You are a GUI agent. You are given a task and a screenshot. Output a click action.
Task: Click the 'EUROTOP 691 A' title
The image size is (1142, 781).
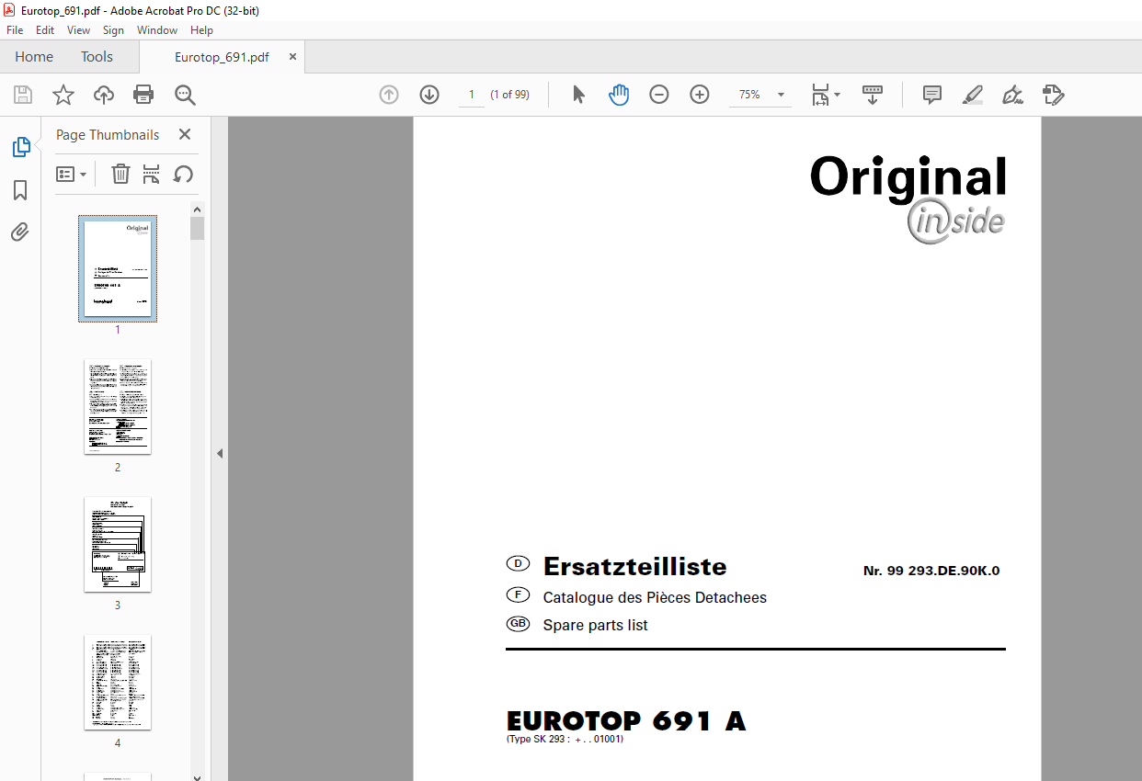(626, 721)
